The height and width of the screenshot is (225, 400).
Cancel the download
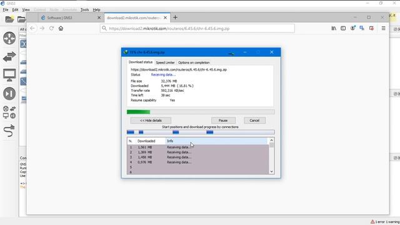coord(254,121)
